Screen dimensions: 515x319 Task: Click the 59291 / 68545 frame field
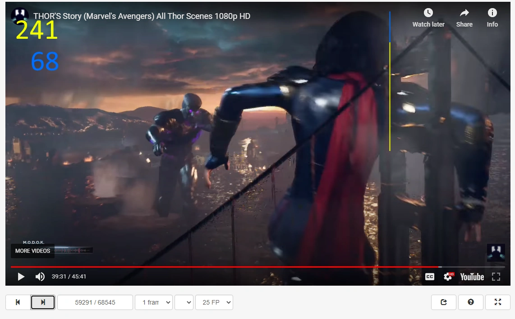pos(95,302)
